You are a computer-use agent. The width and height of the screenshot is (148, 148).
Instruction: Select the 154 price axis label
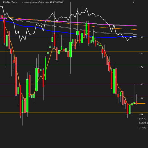point(141,98)
